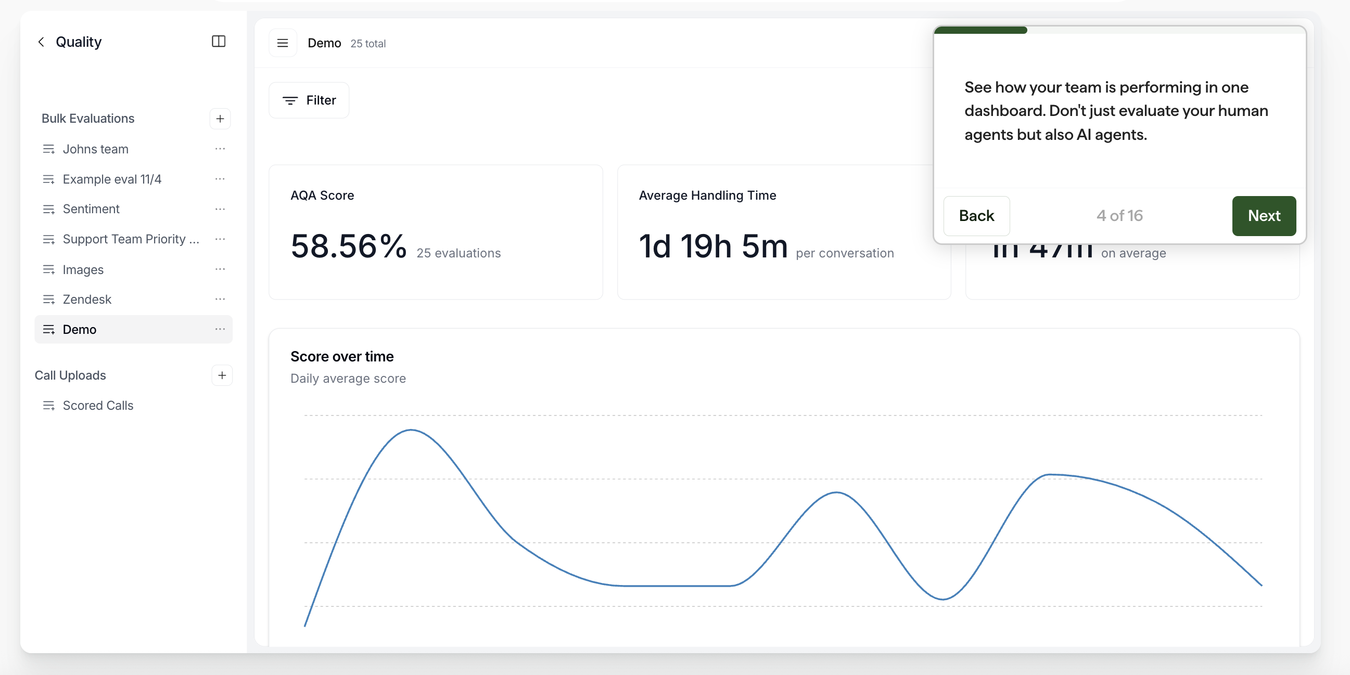Add a new Call Upload
The image size is (1350, 675).
tap(222, 375)
